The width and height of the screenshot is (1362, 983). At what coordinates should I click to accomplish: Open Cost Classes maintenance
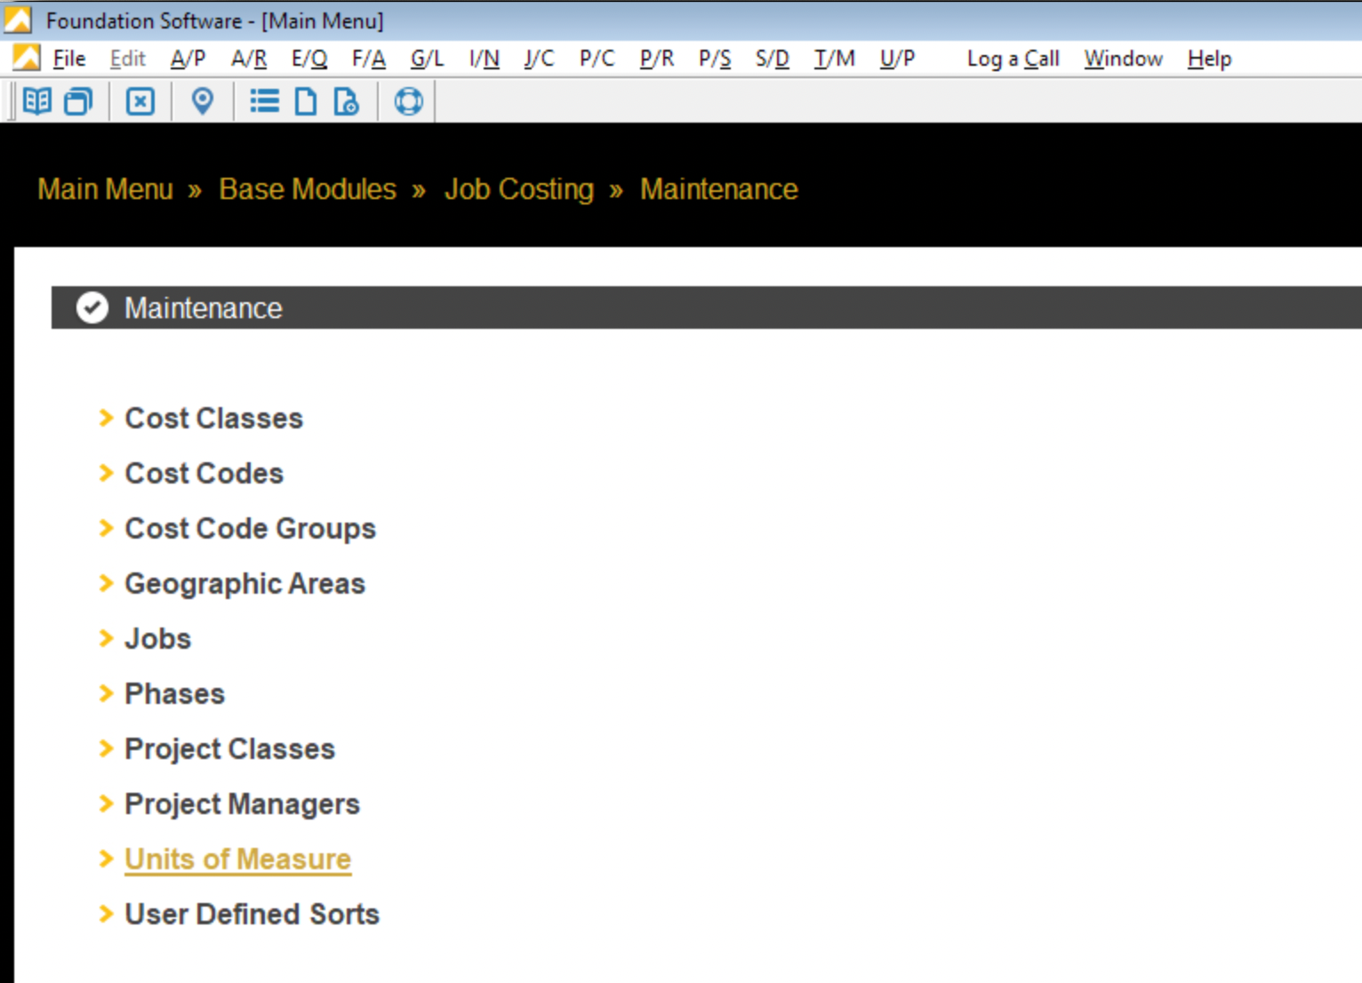[x=213, y=418]
